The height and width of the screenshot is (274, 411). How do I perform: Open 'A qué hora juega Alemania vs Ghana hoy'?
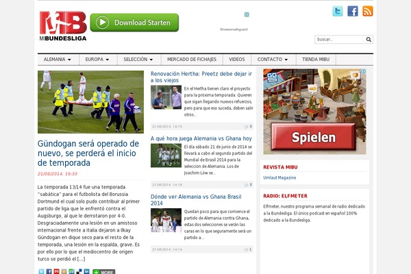click(x=201, y=138)
